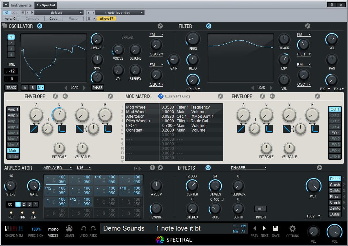Open right Envelope wrench settings

coord(318,96)
